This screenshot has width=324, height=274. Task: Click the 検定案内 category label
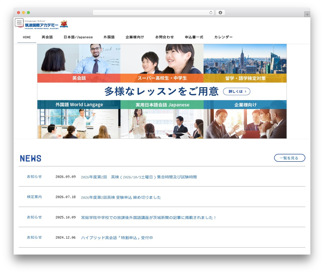34,197
